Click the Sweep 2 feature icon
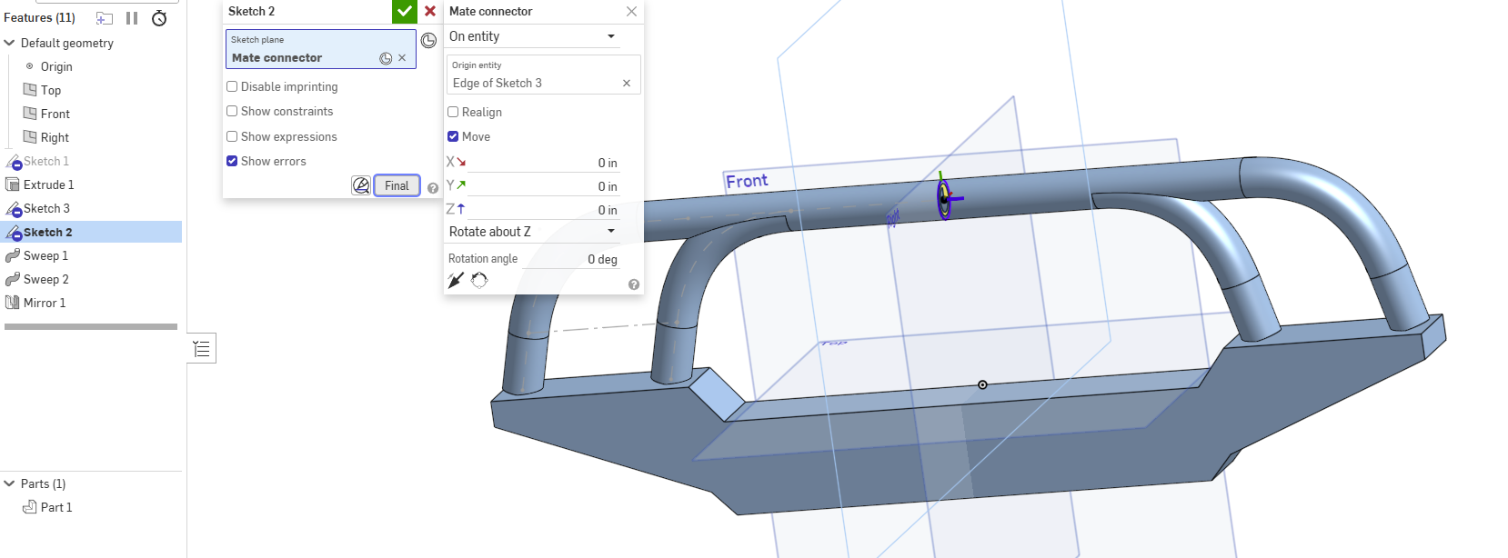1508x558 pixels. (13, 279)
